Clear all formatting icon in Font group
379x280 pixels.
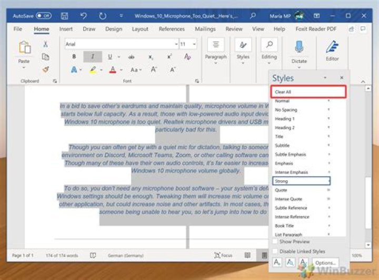click(187, 57)
